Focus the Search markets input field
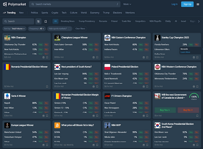 [x=75, y=4]
